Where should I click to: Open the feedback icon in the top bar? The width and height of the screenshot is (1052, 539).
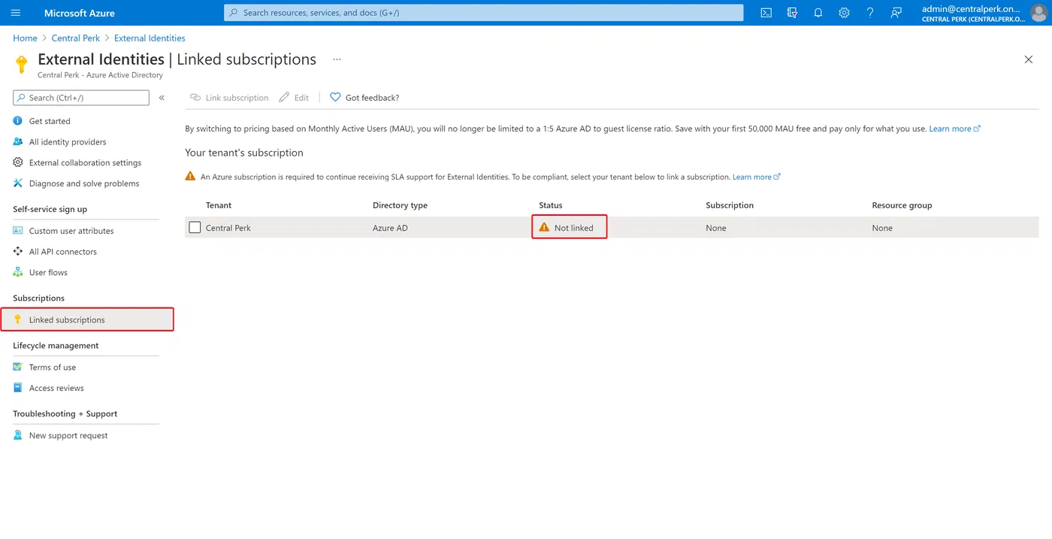(x=896, y=13)
